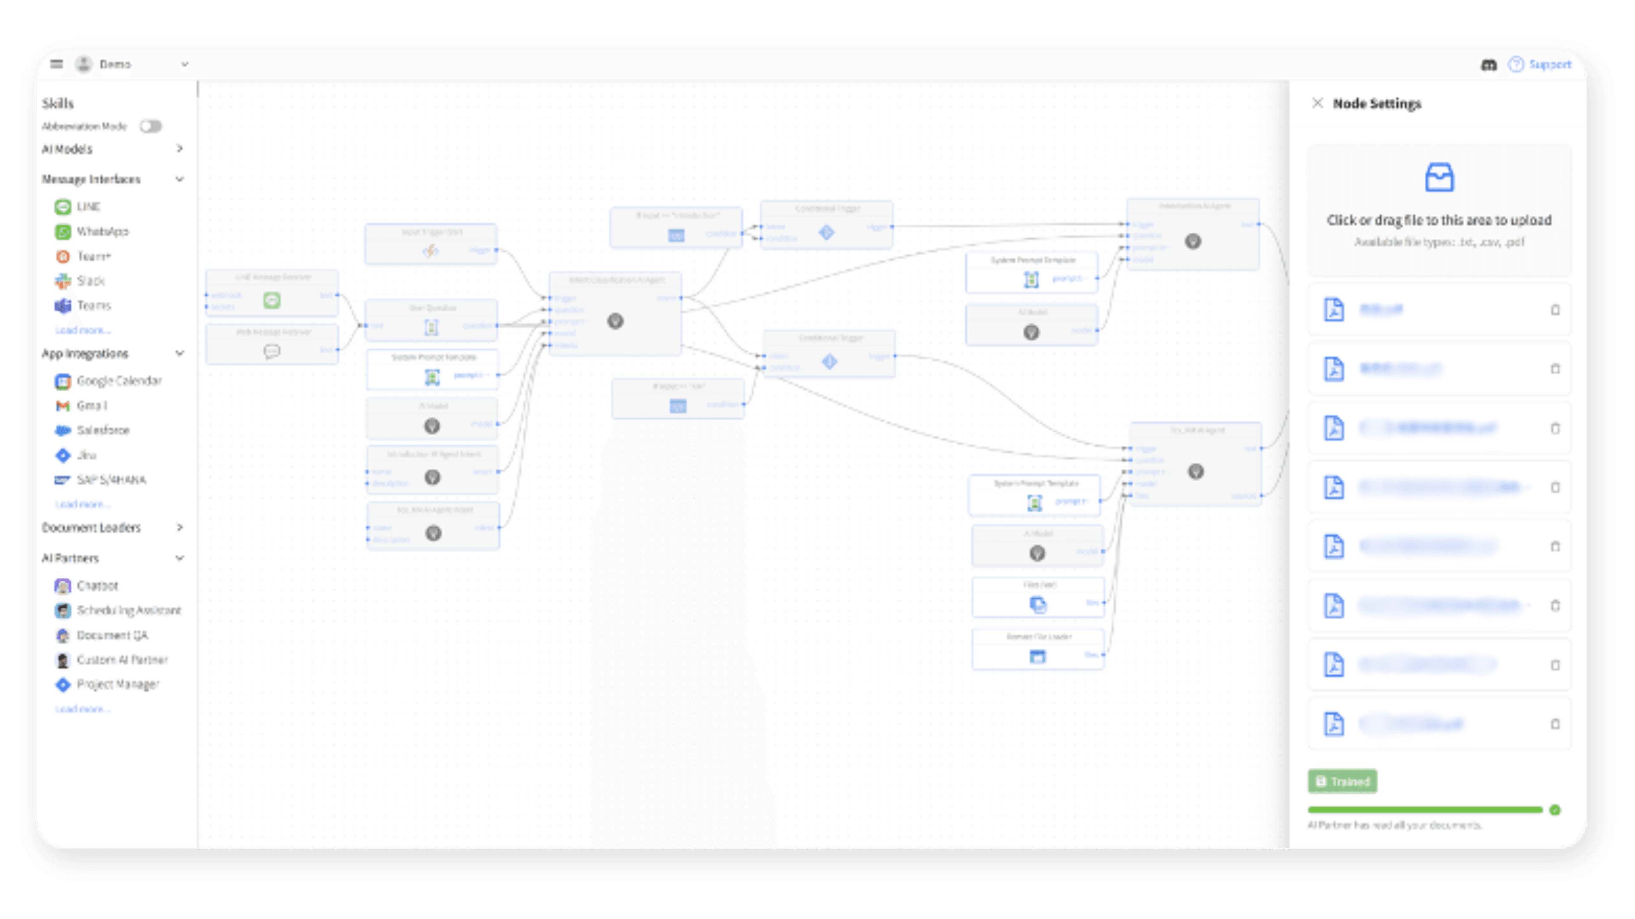Select the Jira integration icon
Image resolution: width=1635 pixels, height=919 pixels.
coord(63,455)
